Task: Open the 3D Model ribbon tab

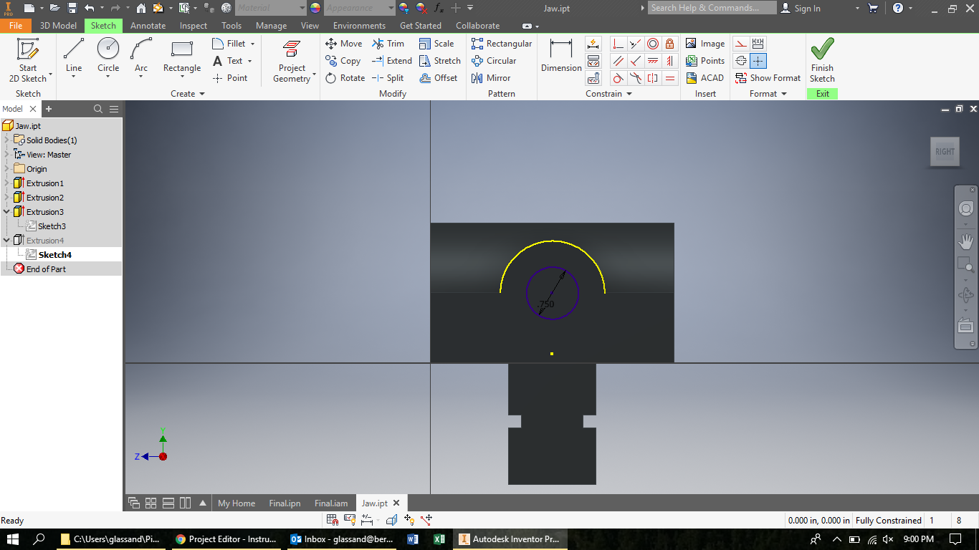Action: (x=58, y=26)
